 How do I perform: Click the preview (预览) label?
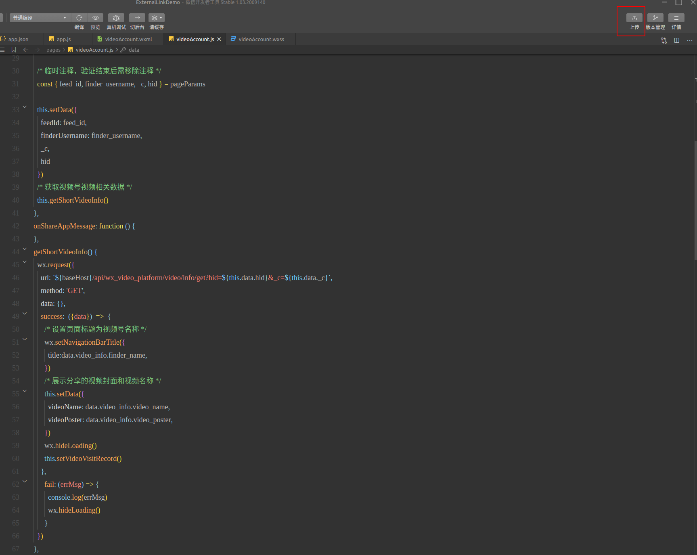95,27
